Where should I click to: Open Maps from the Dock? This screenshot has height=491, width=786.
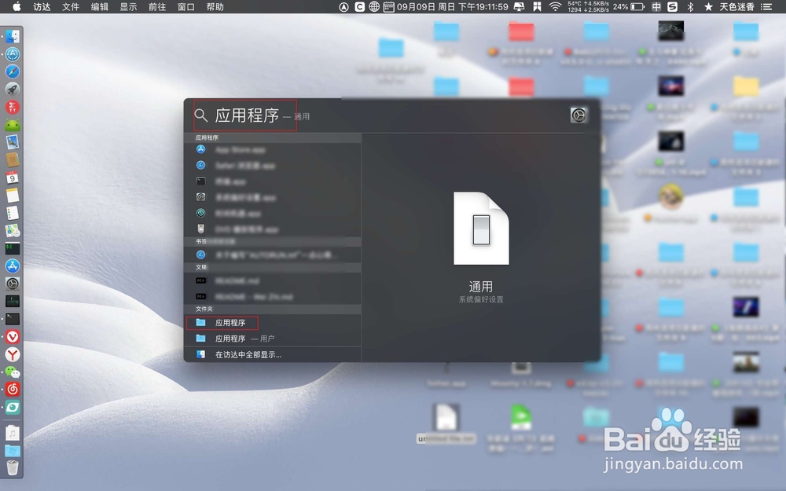pyautogui.click(x=13, y=230)
